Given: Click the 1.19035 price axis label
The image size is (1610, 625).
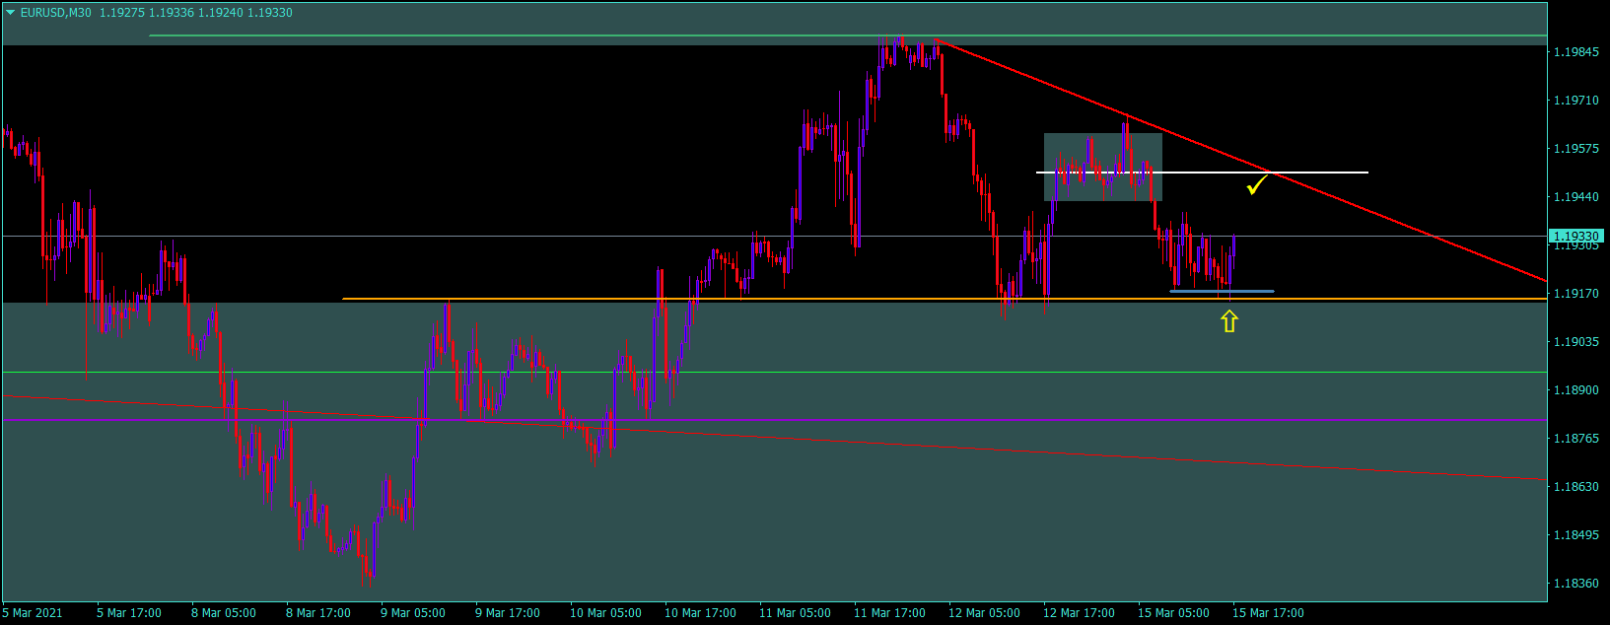Looking at the screenshot, I should (1575, 342).
